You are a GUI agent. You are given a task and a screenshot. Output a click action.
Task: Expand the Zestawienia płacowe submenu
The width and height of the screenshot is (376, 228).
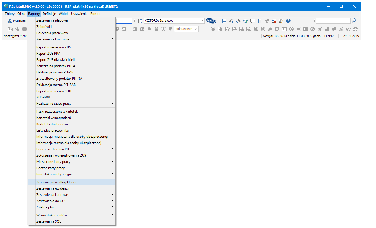(71, 20)
